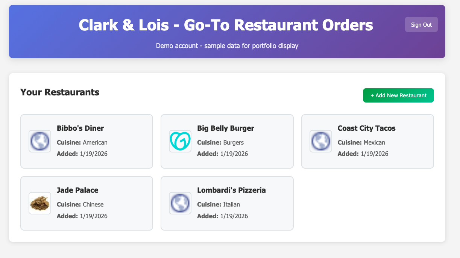Click the teal Big Belly Burger logo icon
Screen dimensions: 460x258
pos(180,141)
